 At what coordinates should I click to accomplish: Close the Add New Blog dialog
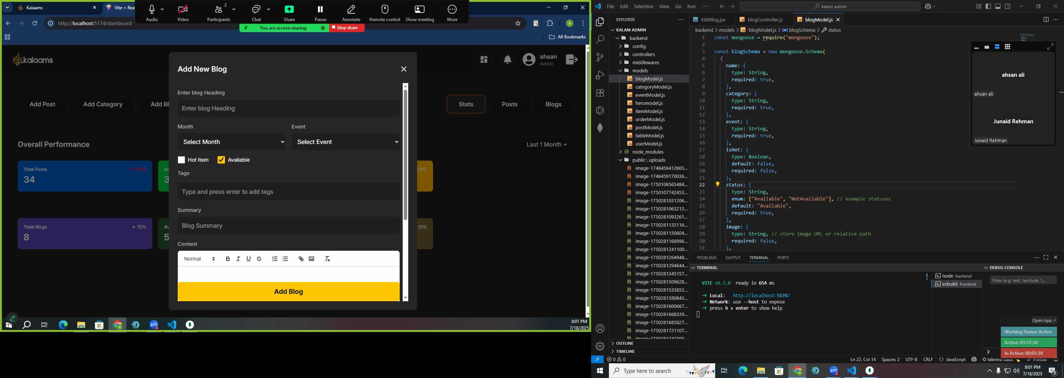[404, 69]
